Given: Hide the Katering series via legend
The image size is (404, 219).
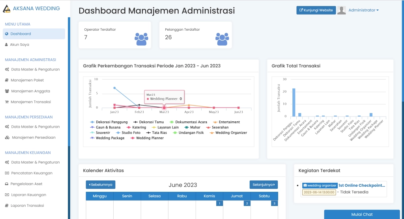Looking at the screenshot, I should [x=137, y=128].
